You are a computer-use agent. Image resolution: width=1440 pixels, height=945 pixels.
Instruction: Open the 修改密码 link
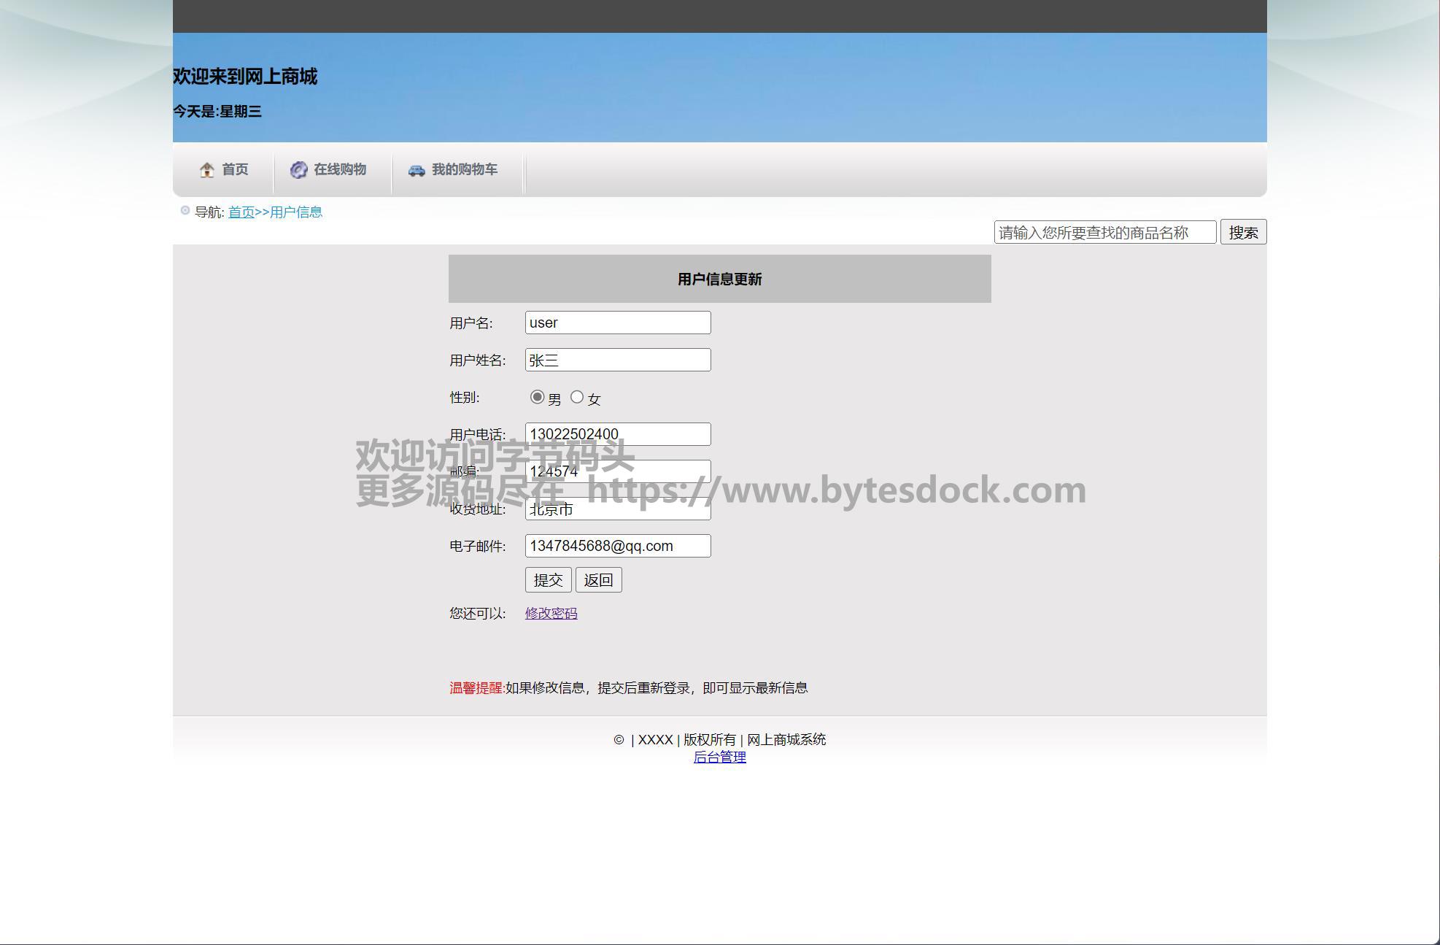(551, 613)
